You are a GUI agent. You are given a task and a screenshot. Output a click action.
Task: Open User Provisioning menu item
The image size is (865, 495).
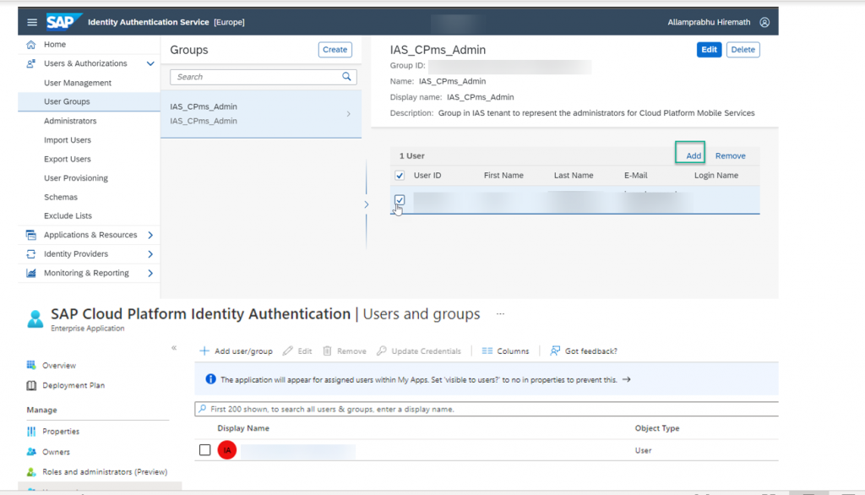(75, 178)
